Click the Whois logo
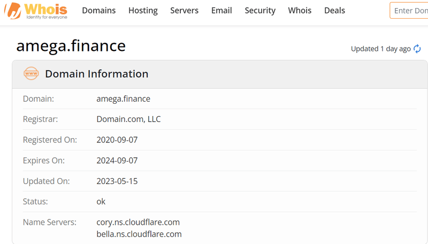428x244 pixels. [36, 11]
